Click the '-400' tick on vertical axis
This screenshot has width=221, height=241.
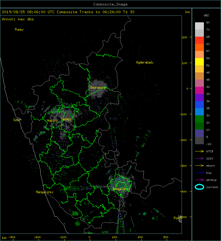[x=183, y=191]
